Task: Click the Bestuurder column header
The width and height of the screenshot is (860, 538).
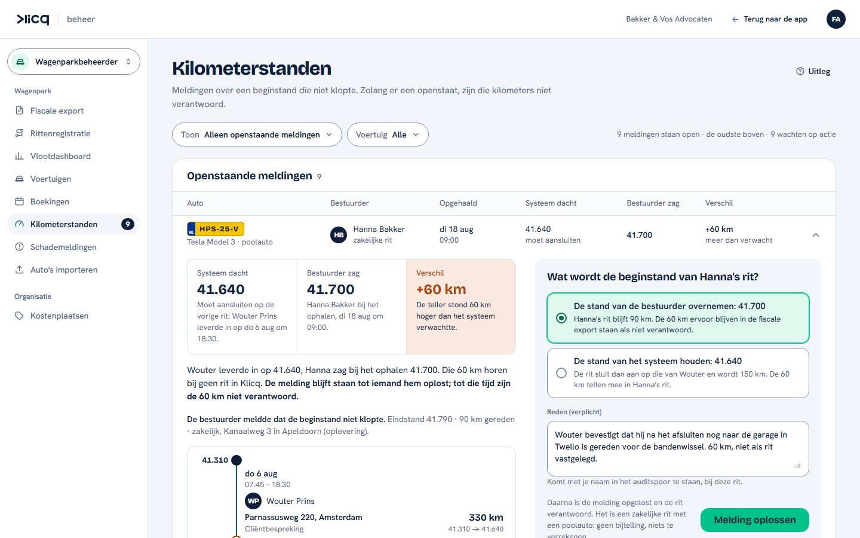Action: [x=349, y=203]
